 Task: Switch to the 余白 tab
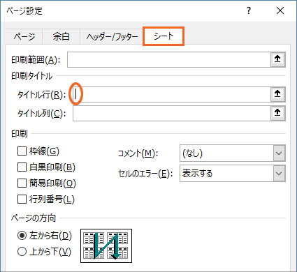[61, 37]
